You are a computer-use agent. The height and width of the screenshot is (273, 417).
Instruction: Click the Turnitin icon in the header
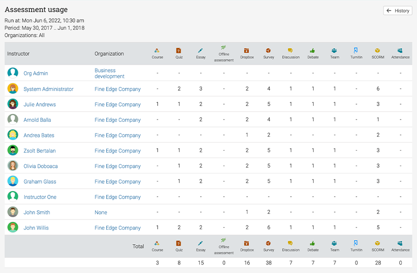click(356, 50)
